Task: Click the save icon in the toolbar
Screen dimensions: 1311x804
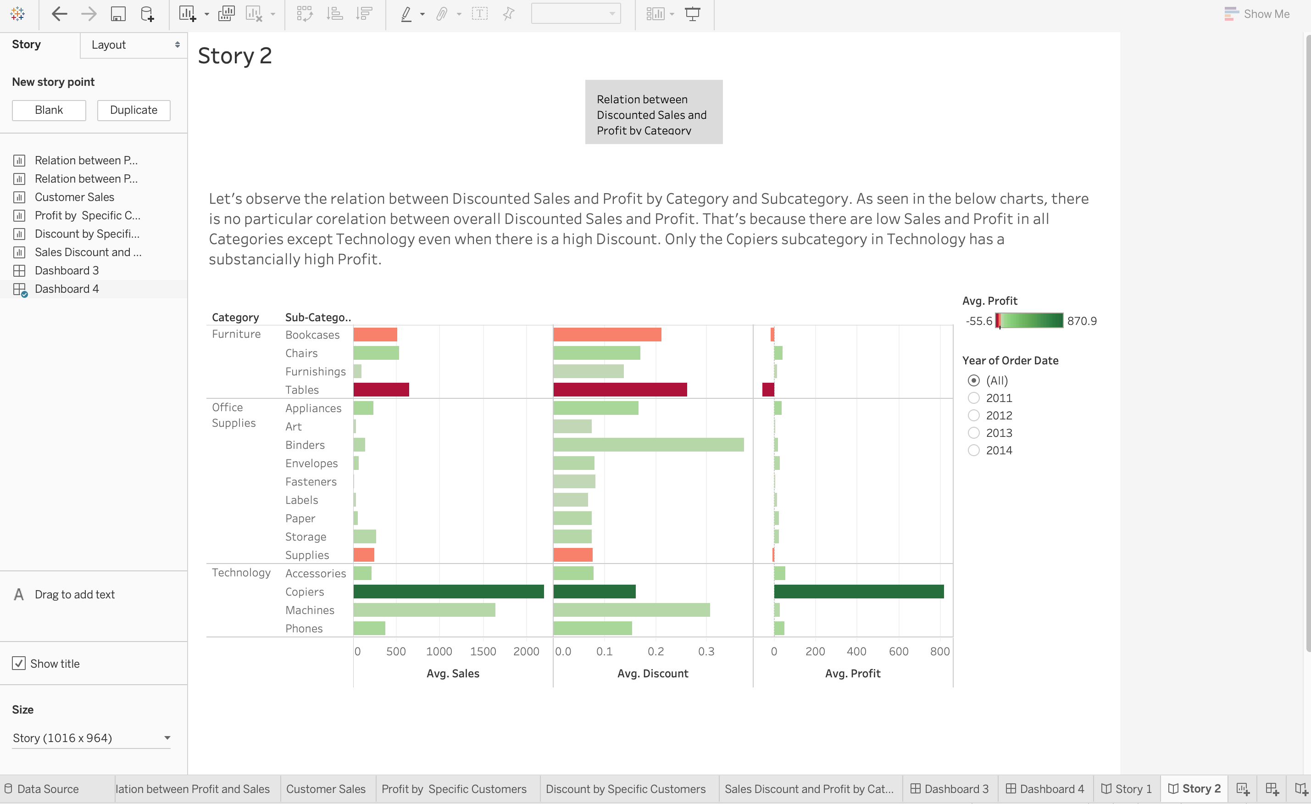Action: coord(117,14)
